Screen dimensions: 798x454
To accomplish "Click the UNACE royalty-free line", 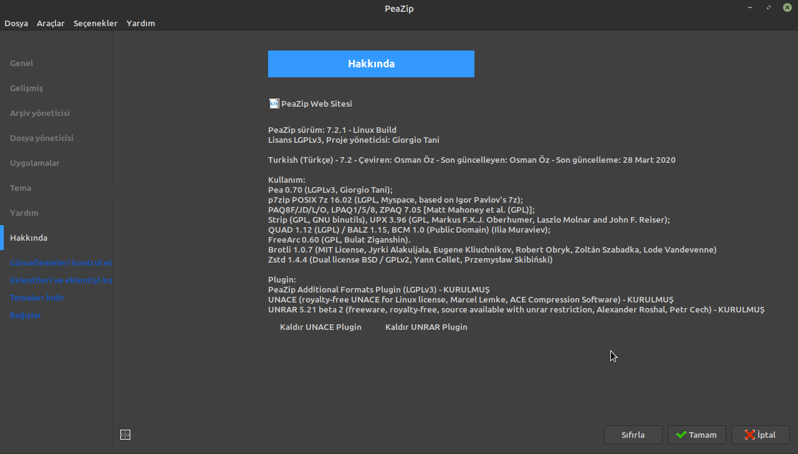I will click(471, 299).
